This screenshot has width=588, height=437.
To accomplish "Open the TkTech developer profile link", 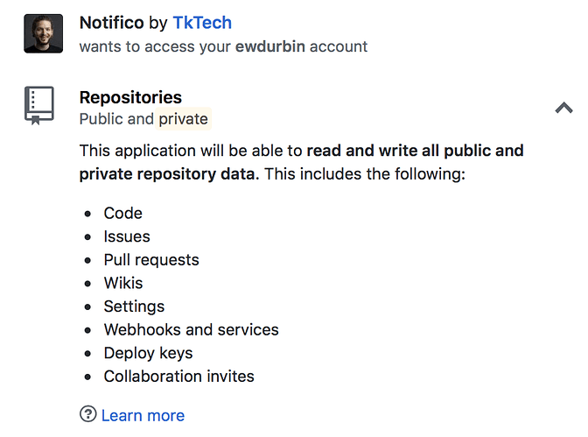I will 202,23.
